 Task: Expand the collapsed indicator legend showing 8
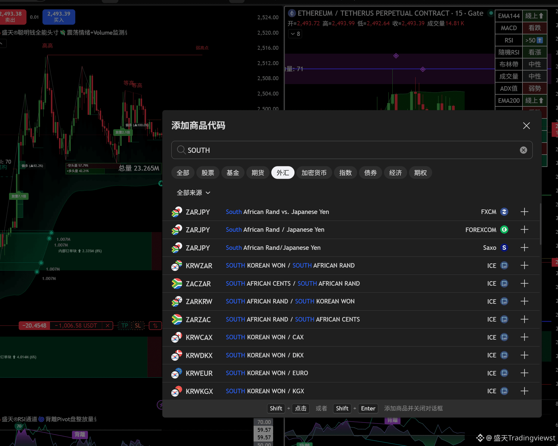tap(295, 34)
